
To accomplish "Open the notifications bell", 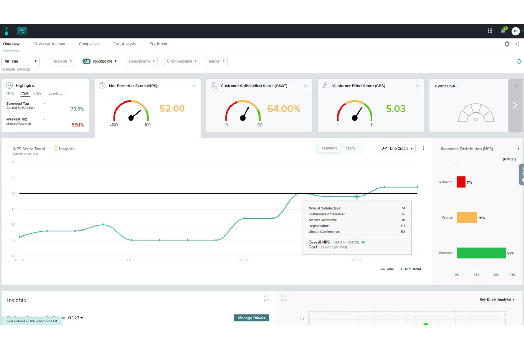I will point(502,31).
